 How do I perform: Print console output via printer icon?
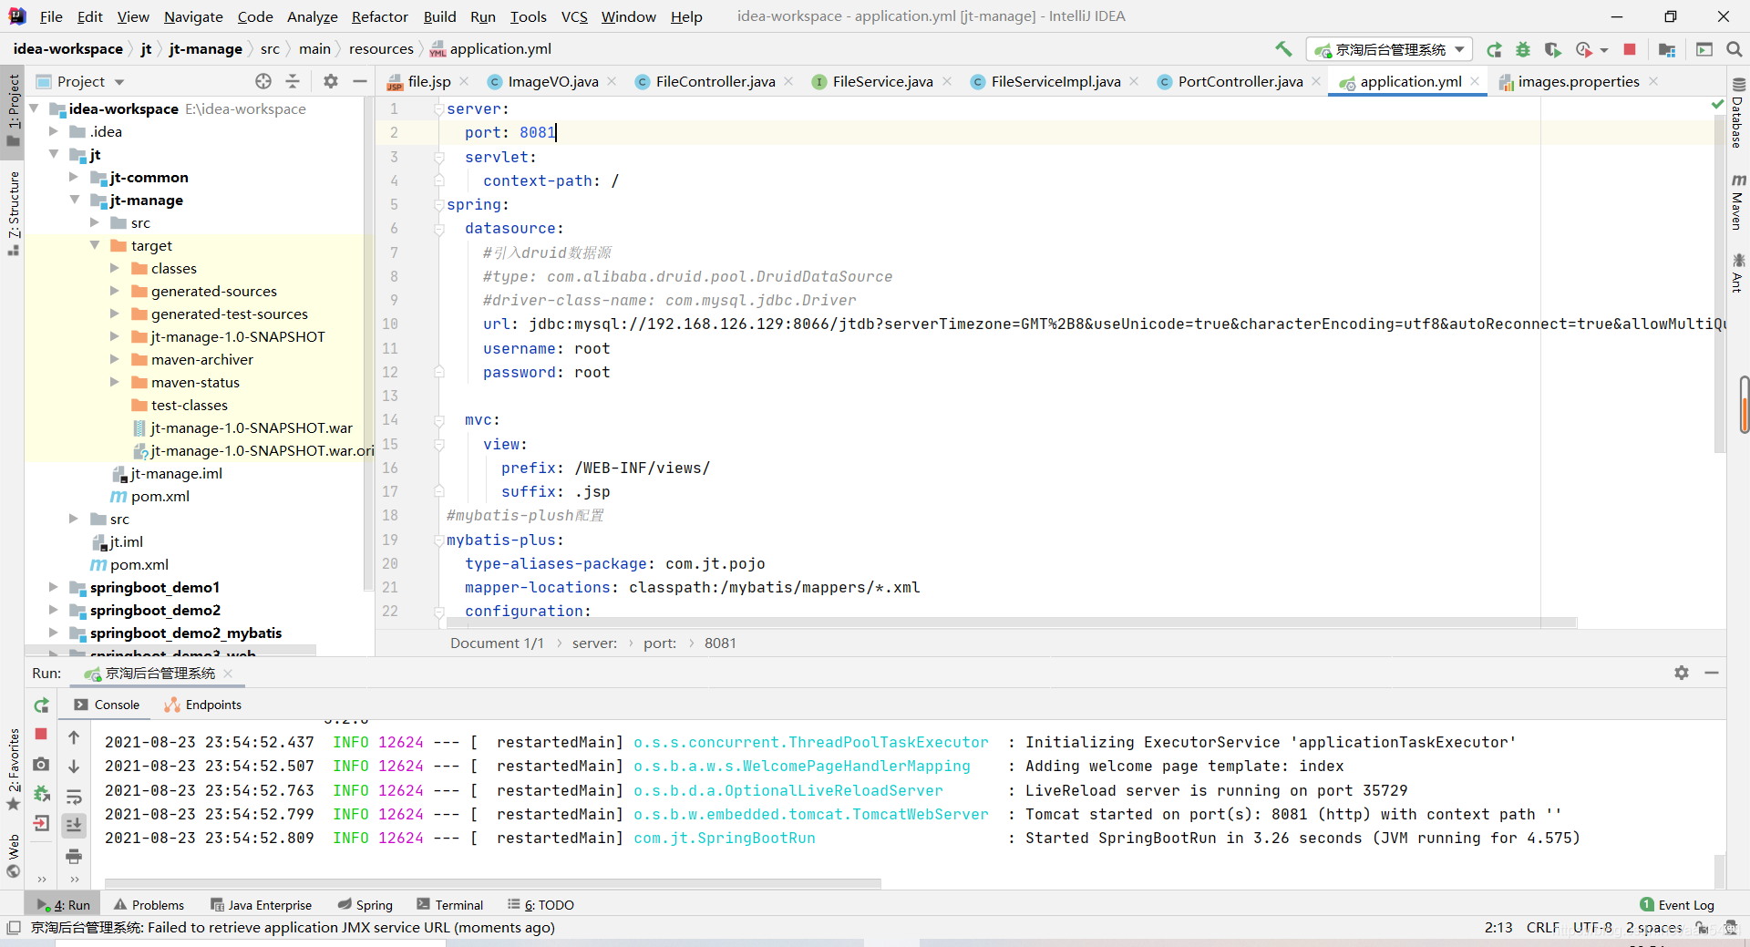point(74,856)
